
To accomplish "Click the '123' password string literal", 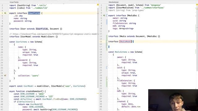I will pos(50,97).
